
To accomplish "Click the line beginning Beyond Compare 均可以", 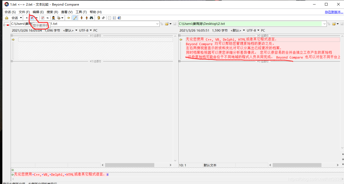I will click(230, 44).
